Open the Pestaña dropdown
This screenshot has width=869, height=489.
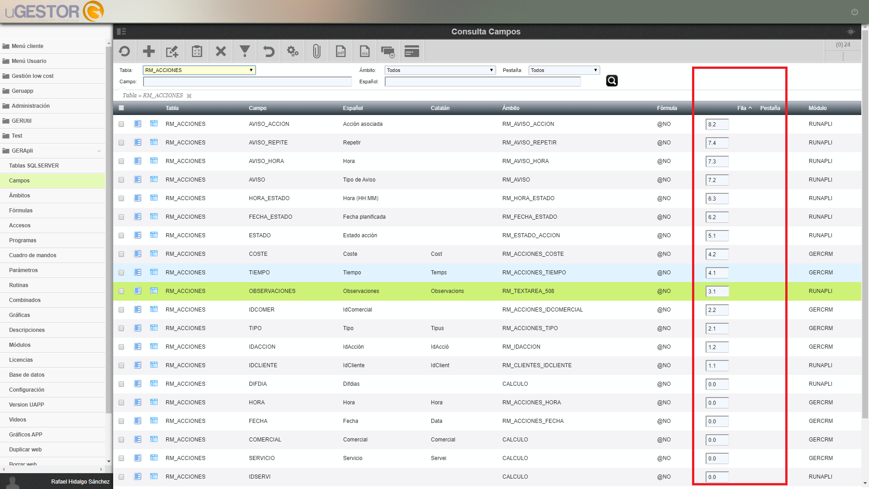point(564,70)
